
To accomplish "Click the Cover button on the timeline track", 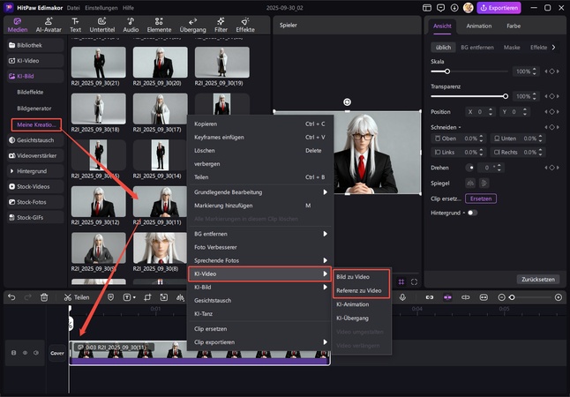I will point(57,353).
